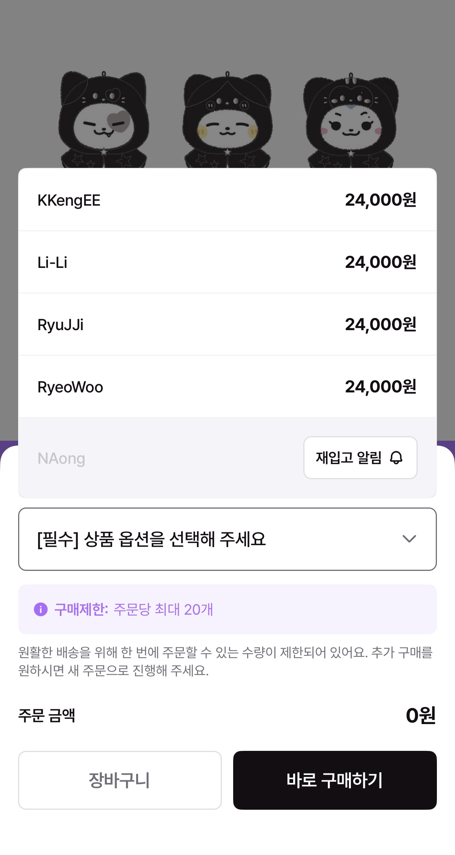Click the RyeoWoo 24,000원 price
This screenshot has width=455, height=855.
point(381,386)
